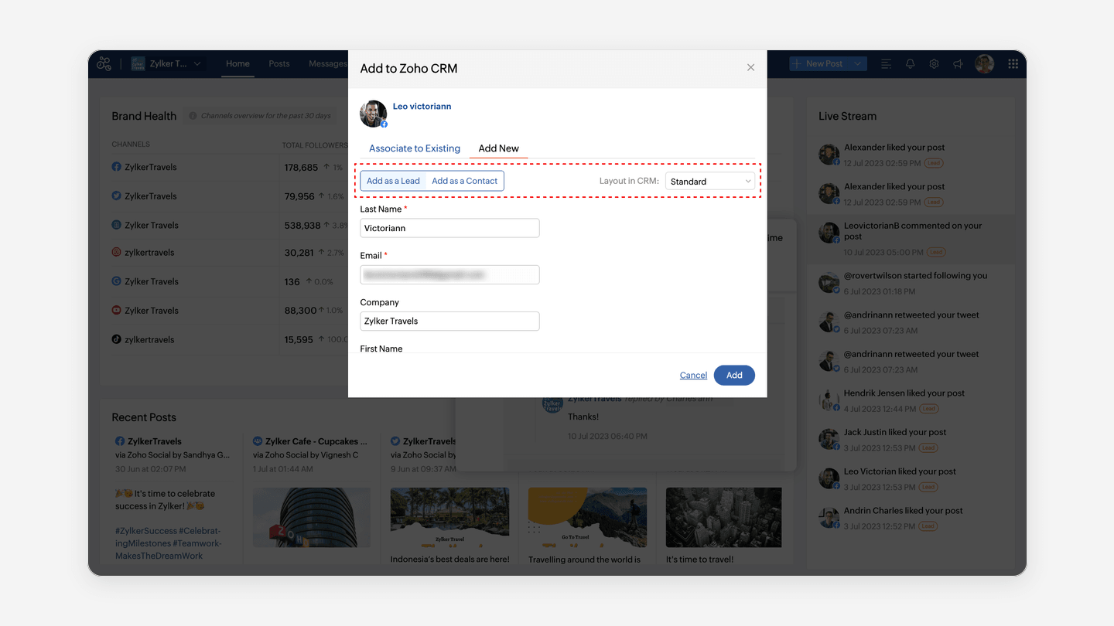This screenshot has height=626, width=1114.
Task: Click the Add button
Action: click(734, 375)
